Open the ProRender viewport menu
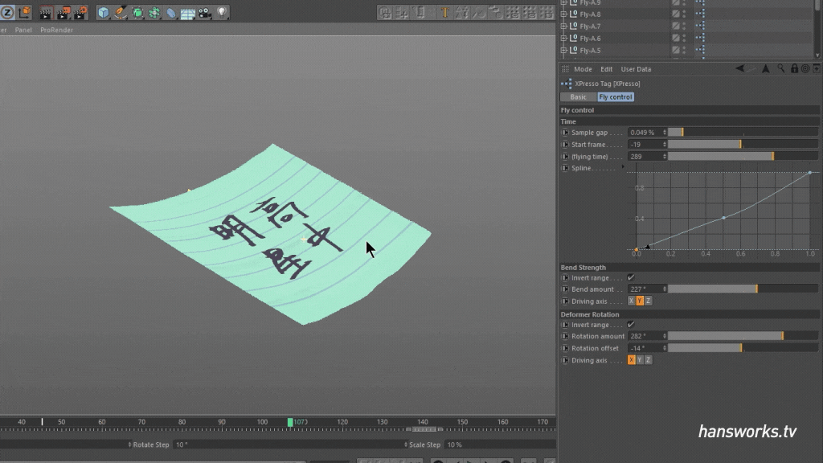The height and width of the screenshot is (463, 823). click(x=57, y=30)
